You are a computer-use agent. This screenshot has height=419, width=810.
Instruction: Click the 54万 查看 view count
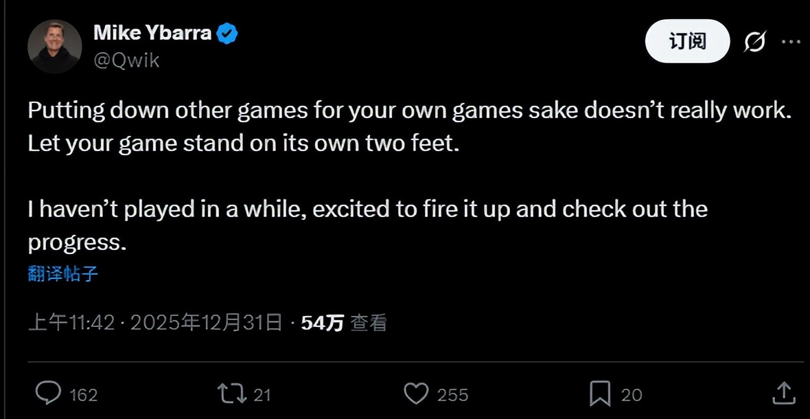(x=344, y=322)
